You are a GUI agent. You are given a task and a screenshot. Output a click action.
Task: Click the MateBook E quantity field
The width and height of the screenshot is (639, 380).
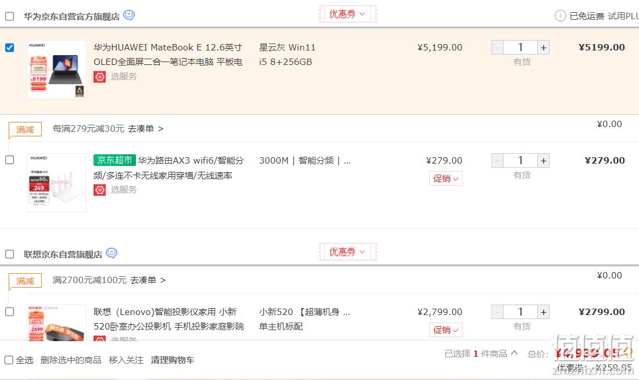(x=520, y=48)
